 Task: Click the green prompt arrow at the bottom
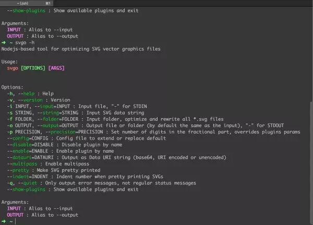(x=4, y=221)
